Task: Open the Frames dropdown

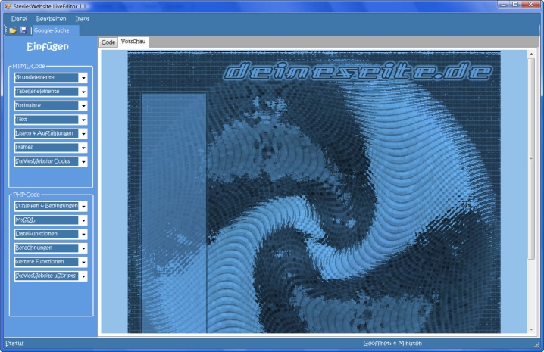Action: (83, 148)
